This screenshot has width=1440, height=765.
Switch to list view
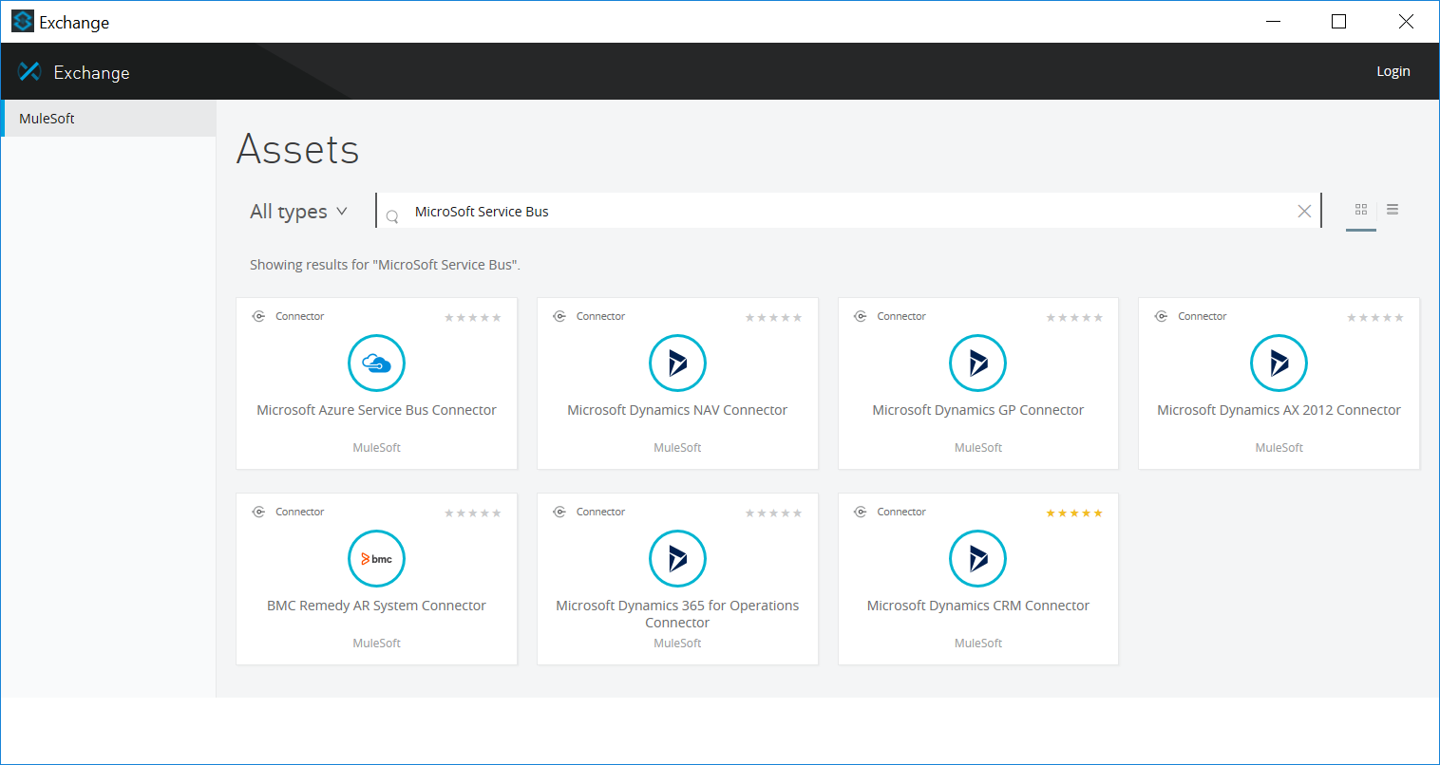1393,210
